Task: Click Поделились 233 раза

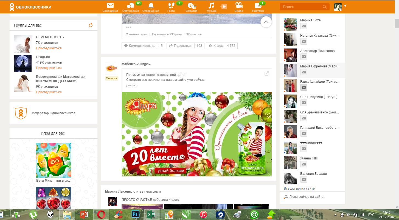Action: coord(167,35)
